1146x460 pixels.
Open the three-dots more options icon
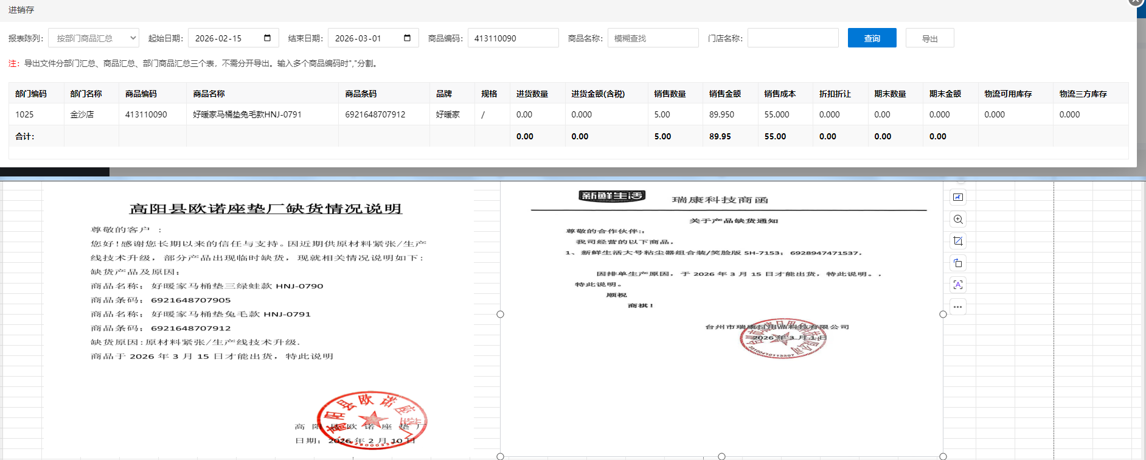[958, 307]
